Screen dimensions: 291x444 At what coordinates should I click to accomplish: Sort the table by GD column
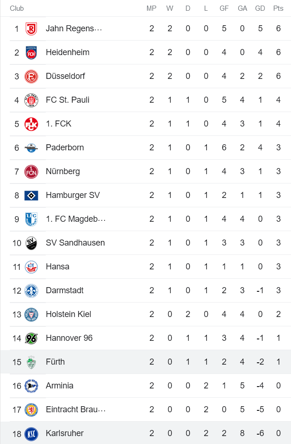(260, 8)
